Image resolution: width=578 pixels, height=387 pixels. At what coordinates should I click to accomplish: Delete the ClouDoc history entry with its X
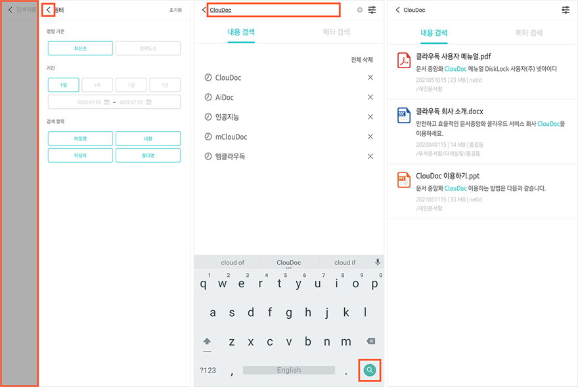(x=370, y=77)
